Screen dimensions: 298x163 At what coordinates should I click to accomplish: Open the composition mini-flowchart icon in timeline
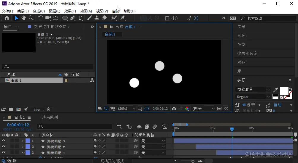119,126
